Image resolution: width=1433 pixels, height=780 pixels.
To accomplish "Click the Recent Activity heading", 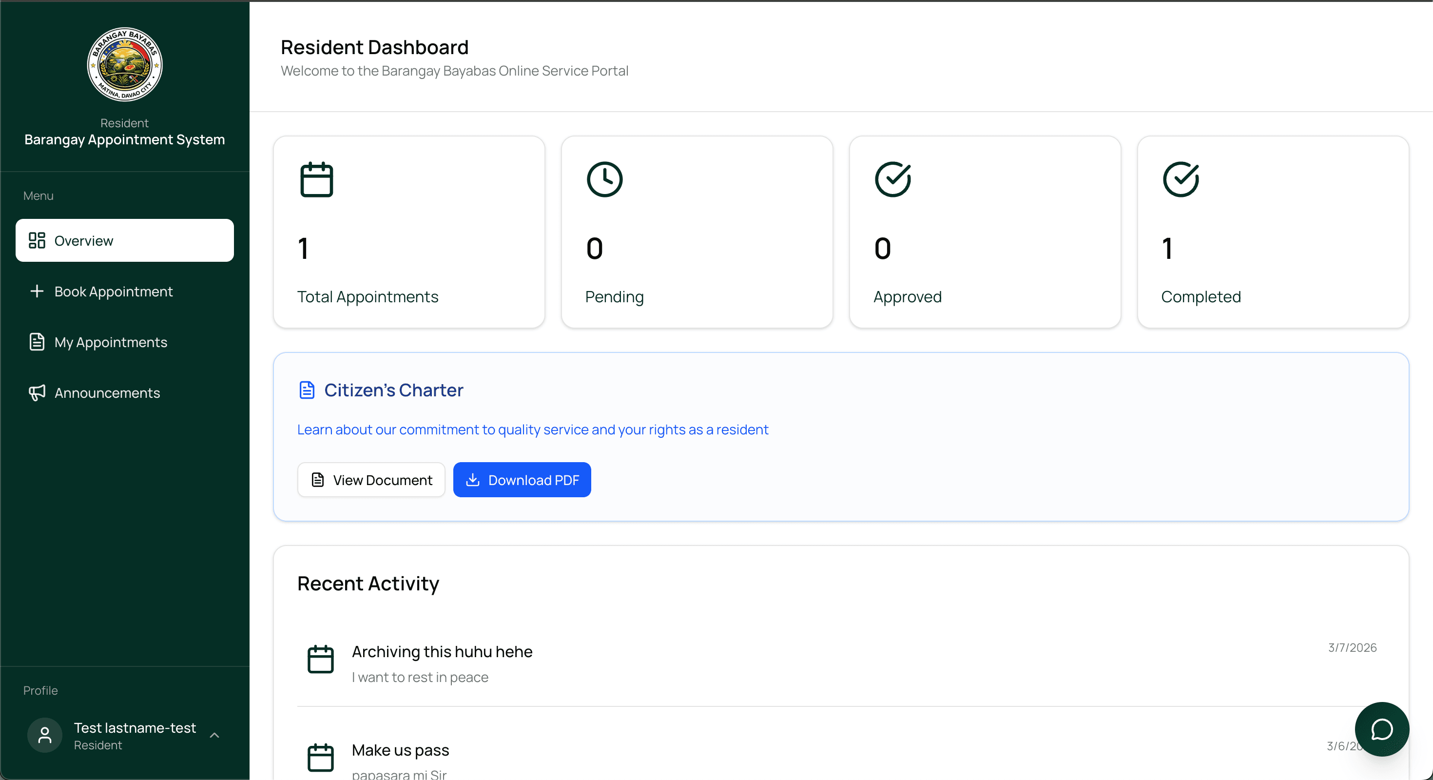I will click(368, 584).
